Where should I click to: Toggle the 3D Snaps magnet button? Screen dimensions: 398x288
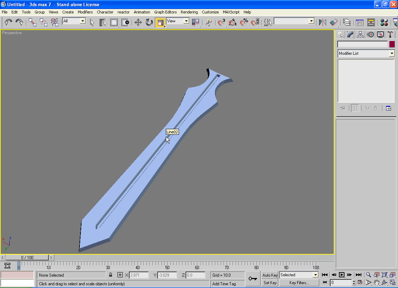[x=221, y=23]
